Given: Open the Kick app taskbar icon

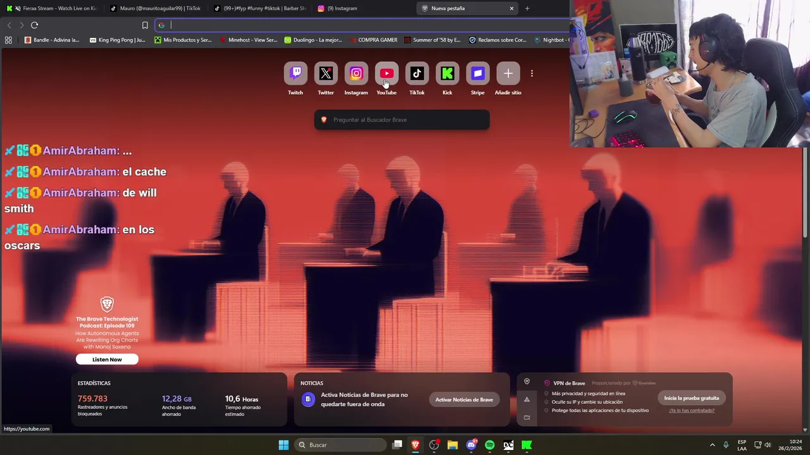Looking at the screenshot, I should click(526, 445).
